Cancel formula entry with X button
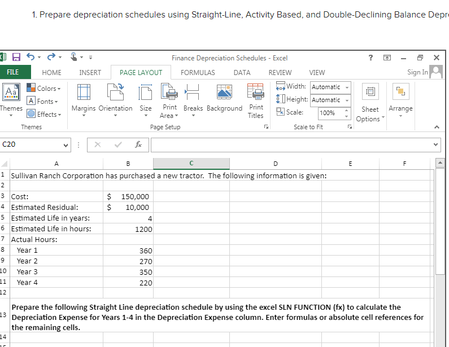This screenshot has width=449, height=347. [98, 145]
